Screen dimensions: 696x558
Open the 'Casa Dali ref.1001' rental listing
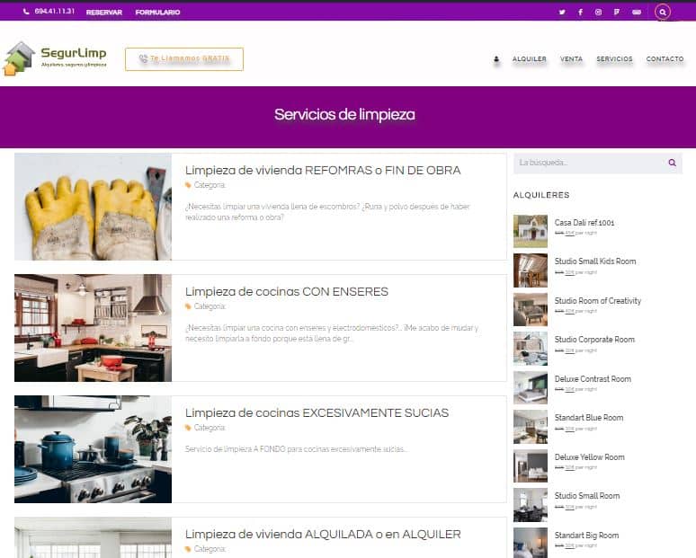click(584, 223)
